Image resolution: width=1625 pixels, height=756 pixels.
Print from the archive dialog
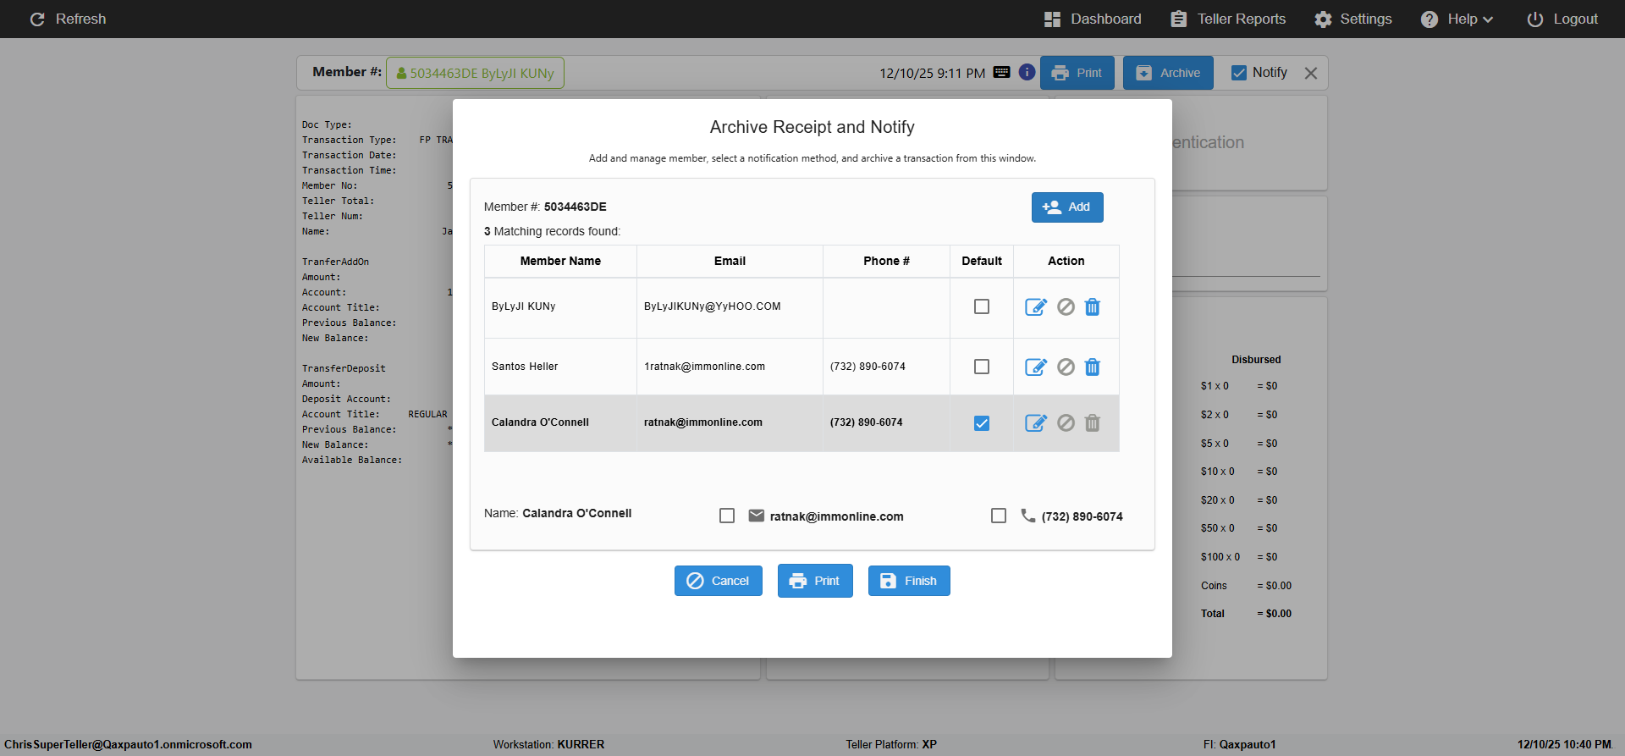click(815, 581)
